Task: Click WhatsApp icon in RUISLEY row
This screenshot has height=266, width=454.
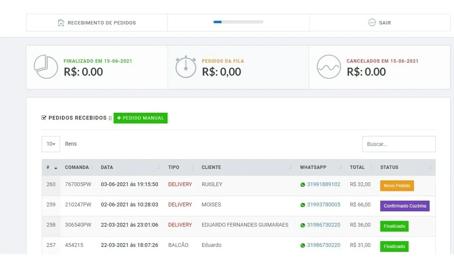Action: click(303, 185)
